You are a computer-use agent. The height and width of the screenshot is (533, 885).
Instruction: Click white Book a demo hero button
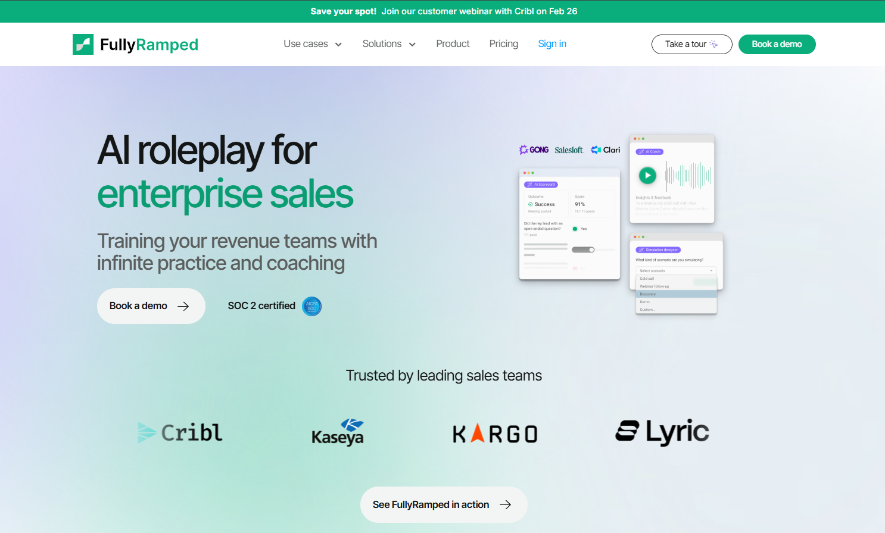(x=151, y=306)
